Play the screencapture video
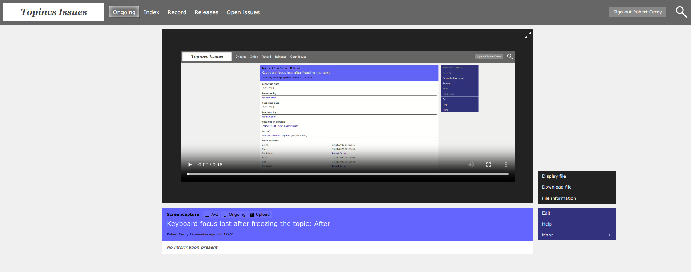This screenshot has width=691, height=272. 190,165
